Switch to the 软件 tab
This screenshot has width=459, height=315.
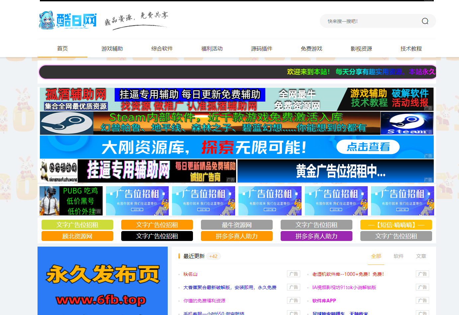[399, 256]
